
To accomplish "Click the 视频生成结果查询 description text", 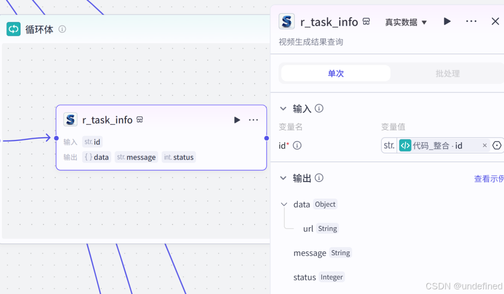I will pos(311,42).
